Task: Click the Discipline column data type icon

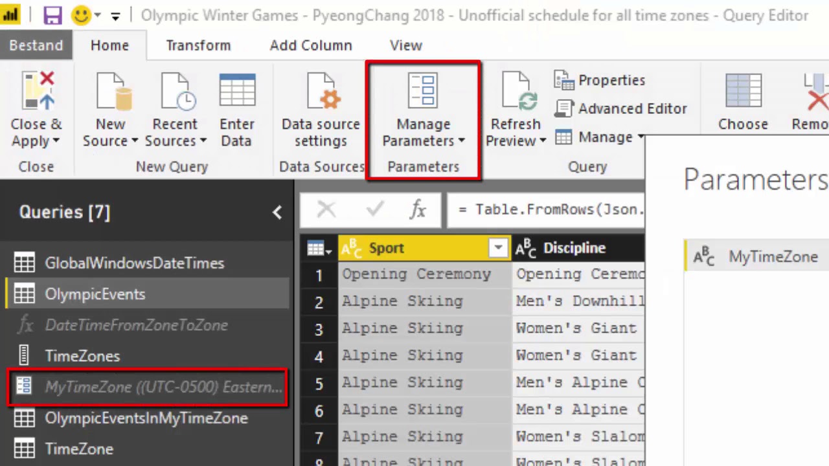Action: pos(526,249)
